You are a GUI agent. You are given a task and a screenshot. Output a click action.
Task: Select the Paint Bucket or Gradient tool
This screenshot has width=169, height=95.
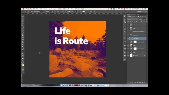tap(23, 42)
